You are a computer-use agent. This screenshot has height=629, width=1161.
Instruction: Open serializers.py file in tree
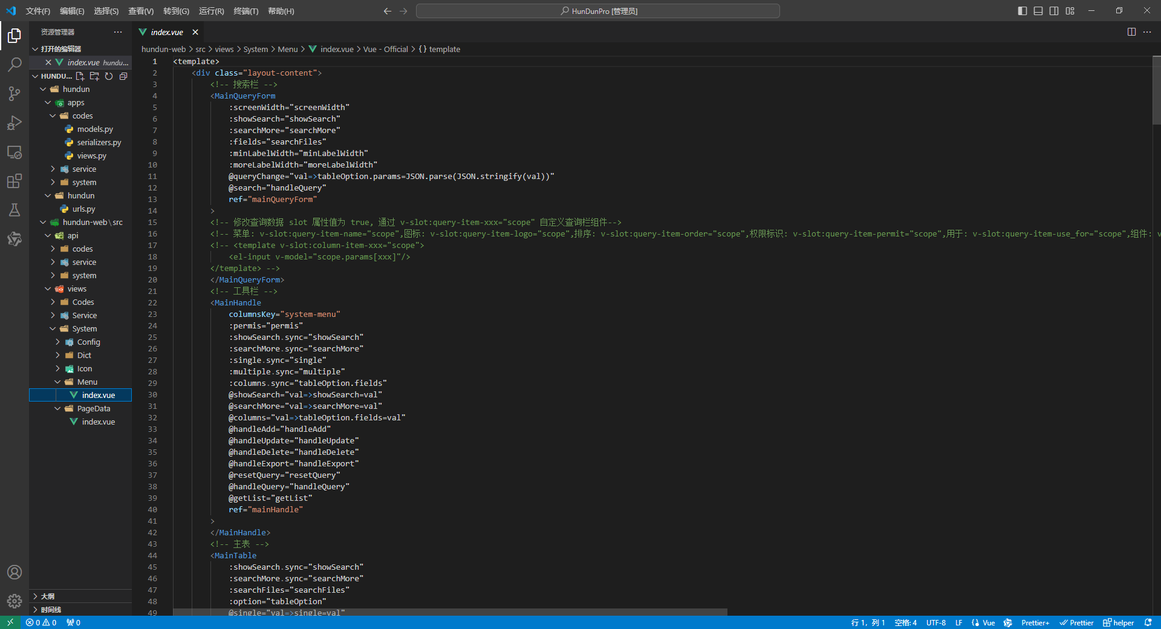99,143
